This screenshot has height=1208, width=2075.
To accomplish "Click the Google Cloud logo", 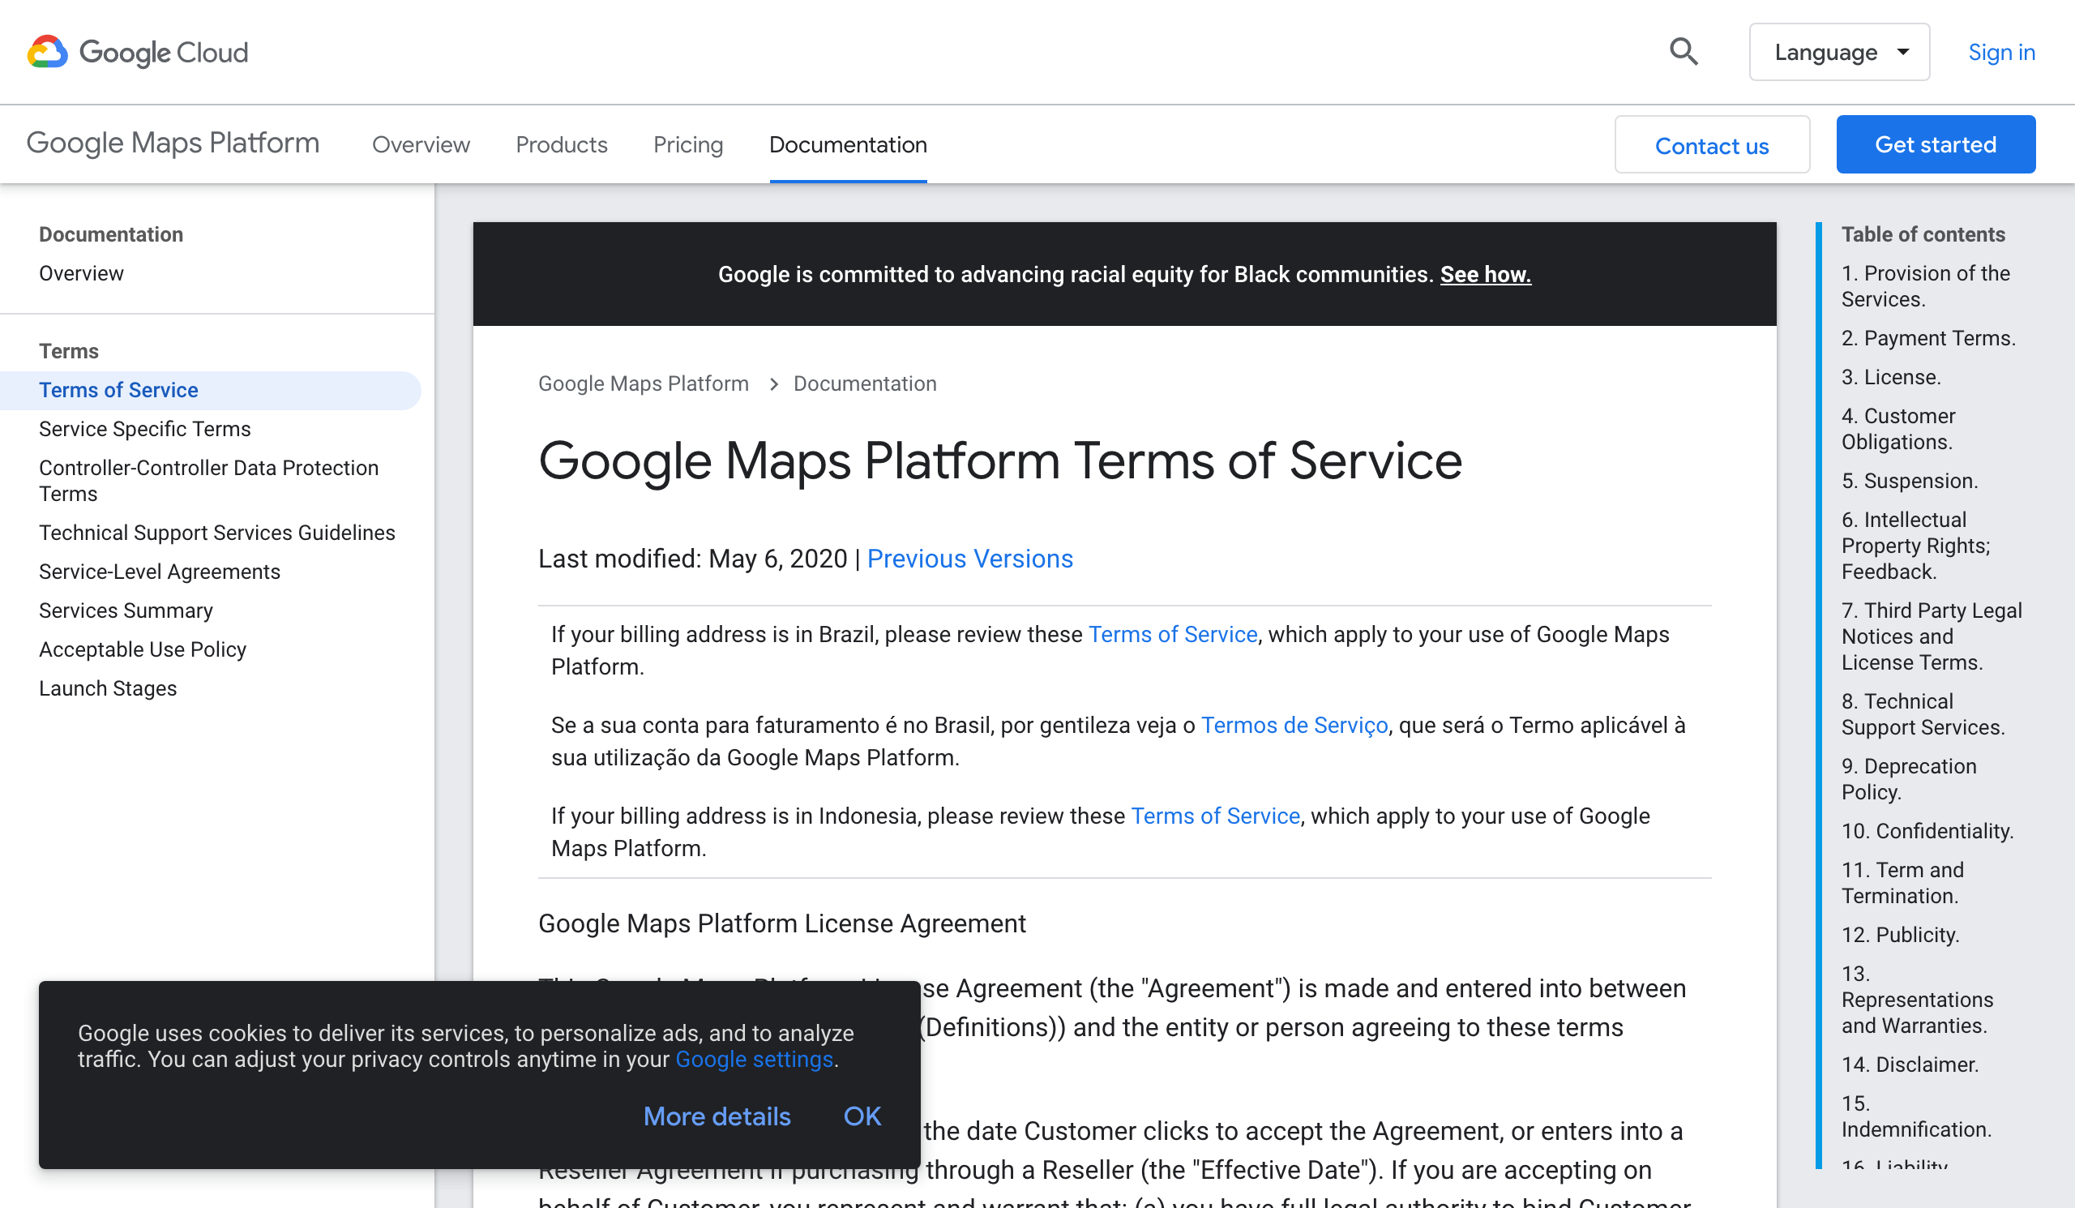I will [x=138, y=52].
